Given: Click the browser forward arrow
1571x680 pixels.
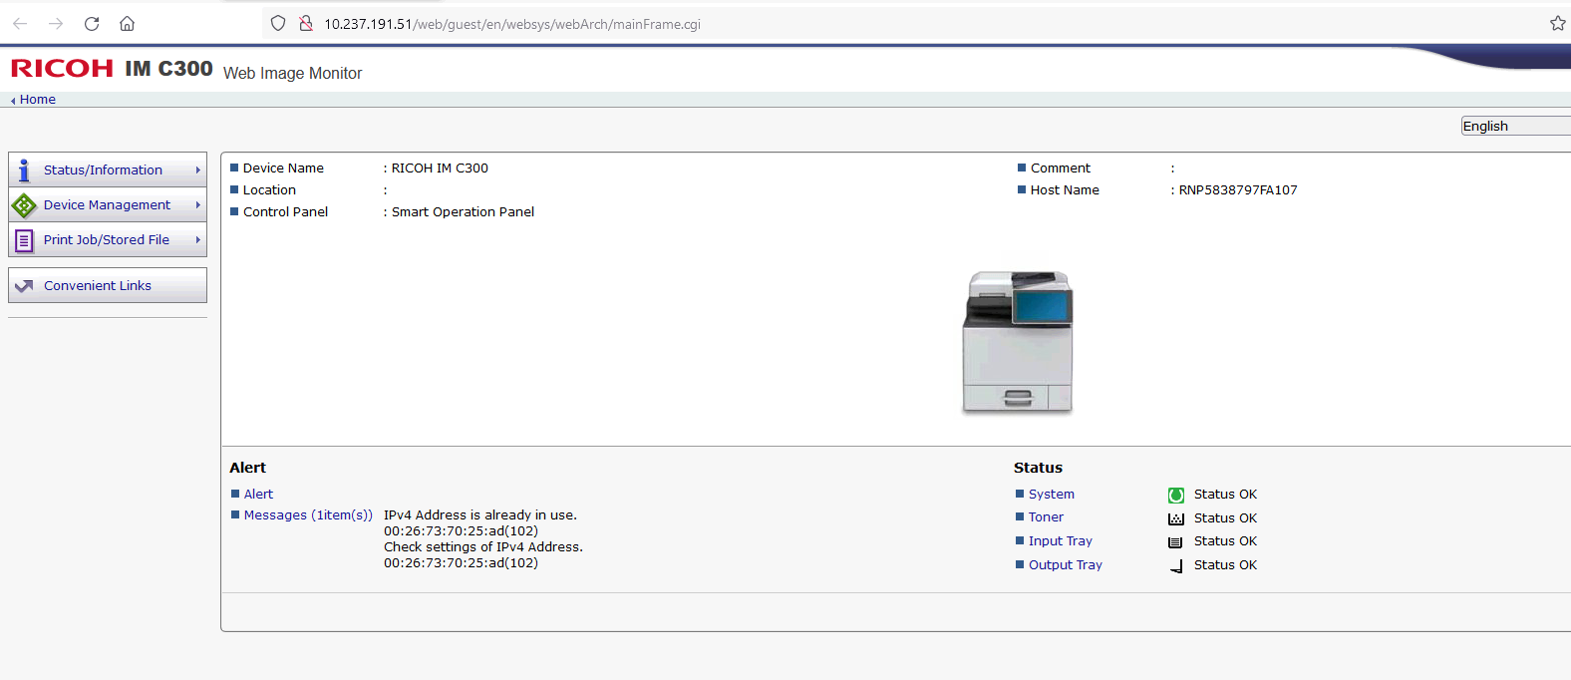Looking at the screenshot, I should [56, 24].
